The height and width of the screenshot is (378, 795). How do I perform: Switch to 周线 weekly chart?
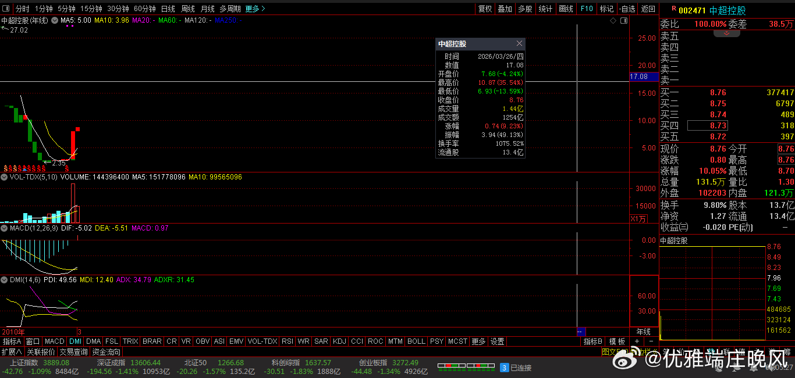(x=187, y=9)
